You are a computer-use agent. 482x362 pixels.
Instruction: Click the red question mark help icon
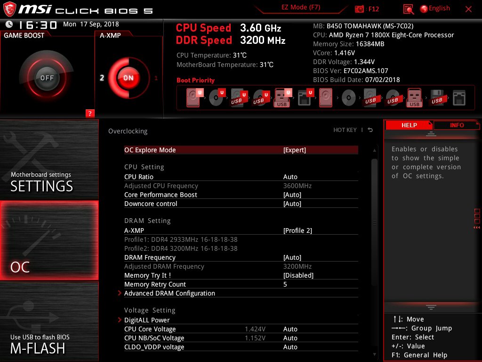(90, 113)
